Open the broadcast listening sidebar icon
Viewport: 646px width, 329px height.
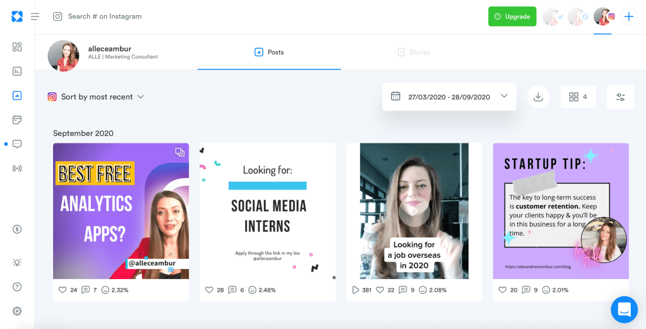click(x=17, y=168)
